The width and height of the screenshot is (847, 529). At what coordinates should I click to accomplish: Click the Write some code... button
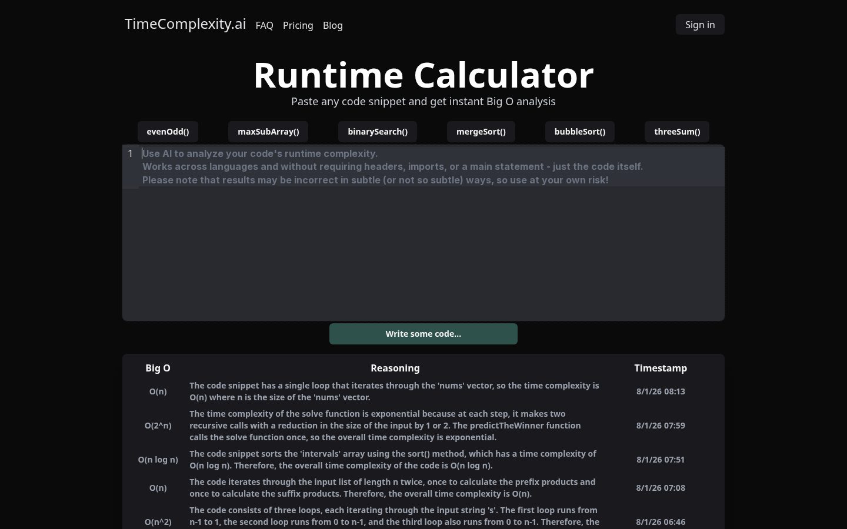423,334
